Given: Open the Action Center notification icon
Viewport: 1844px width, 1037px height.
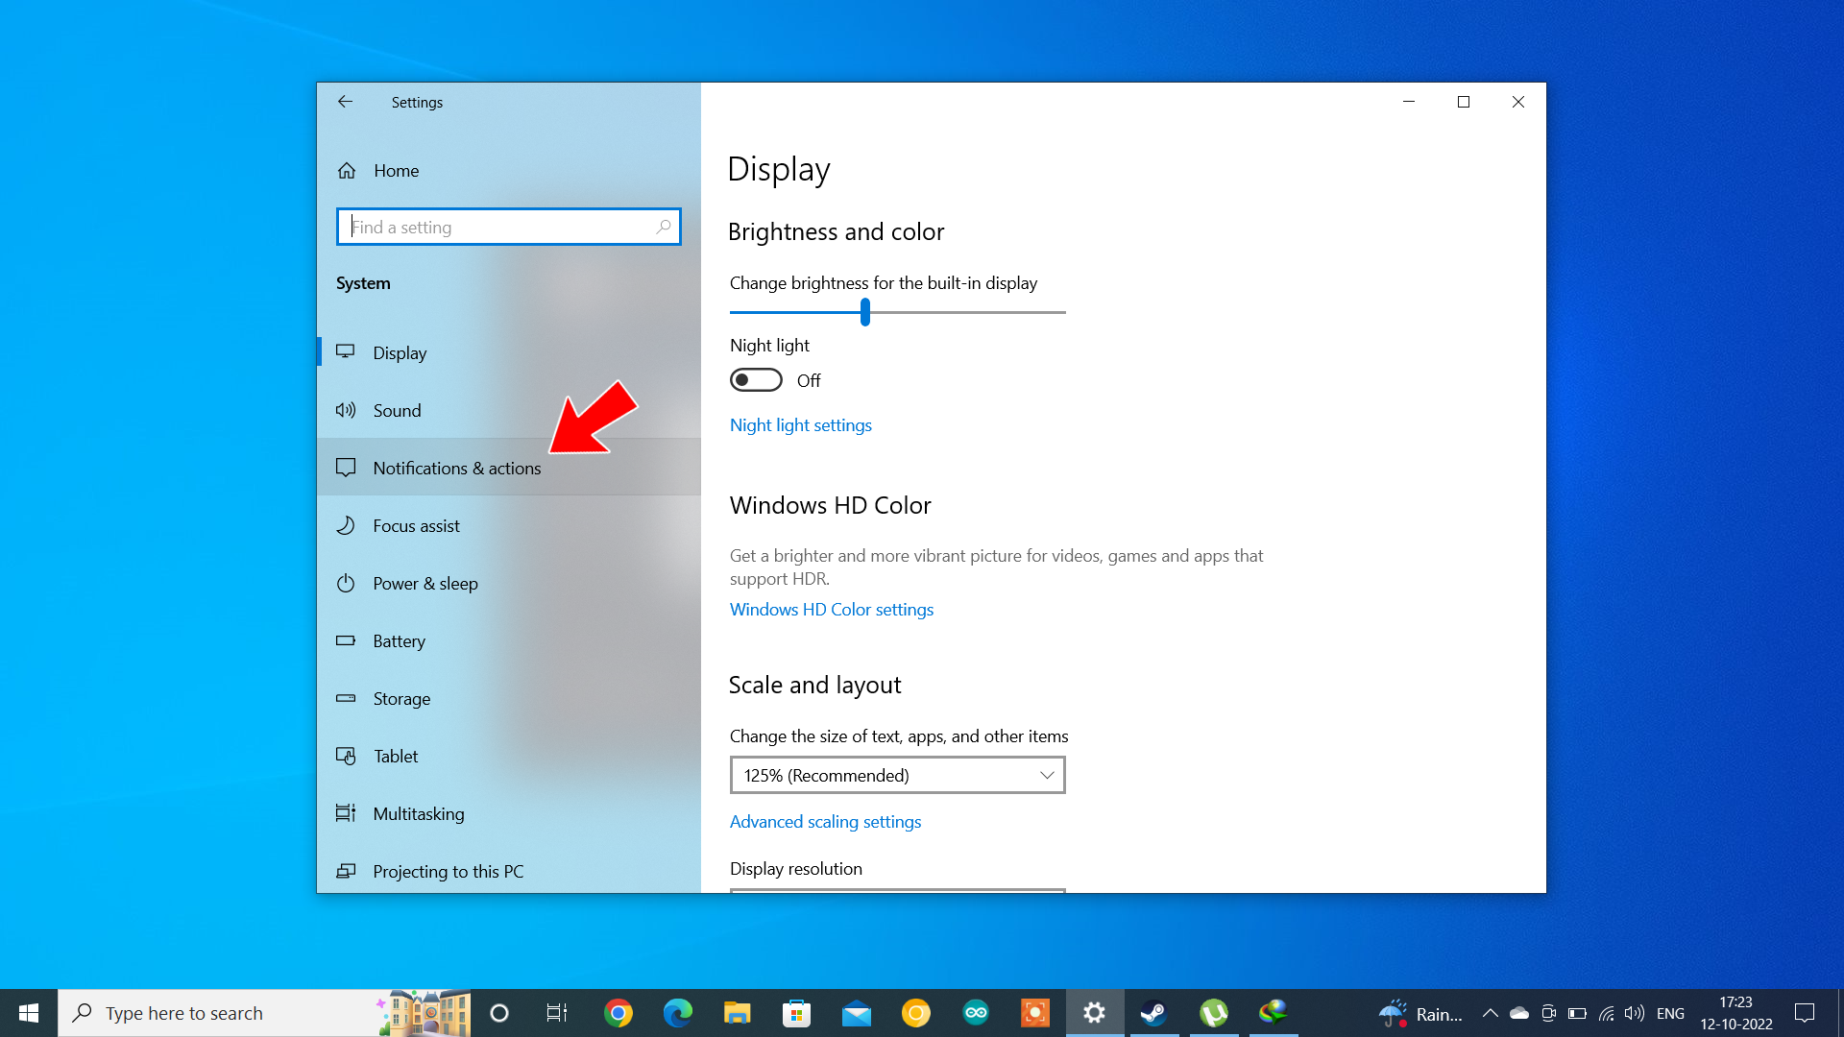Looking at the screenshot, I should point(1803,1013).
